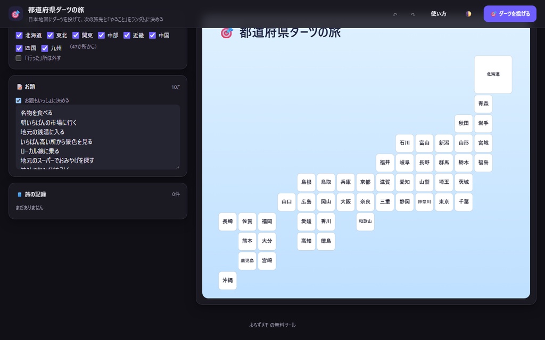Select the 岐阜 map tile
The image size is (545, 340).
pos(404,163)
